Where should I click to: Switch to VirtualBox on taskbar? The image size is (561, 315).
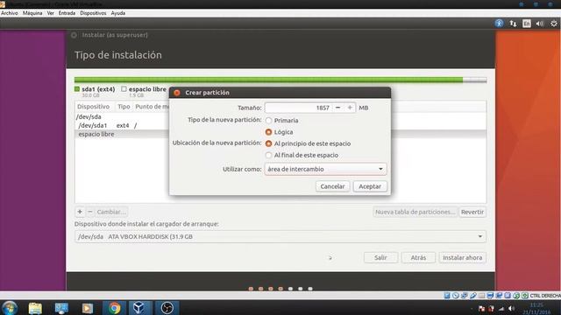[x=138, y=308]
